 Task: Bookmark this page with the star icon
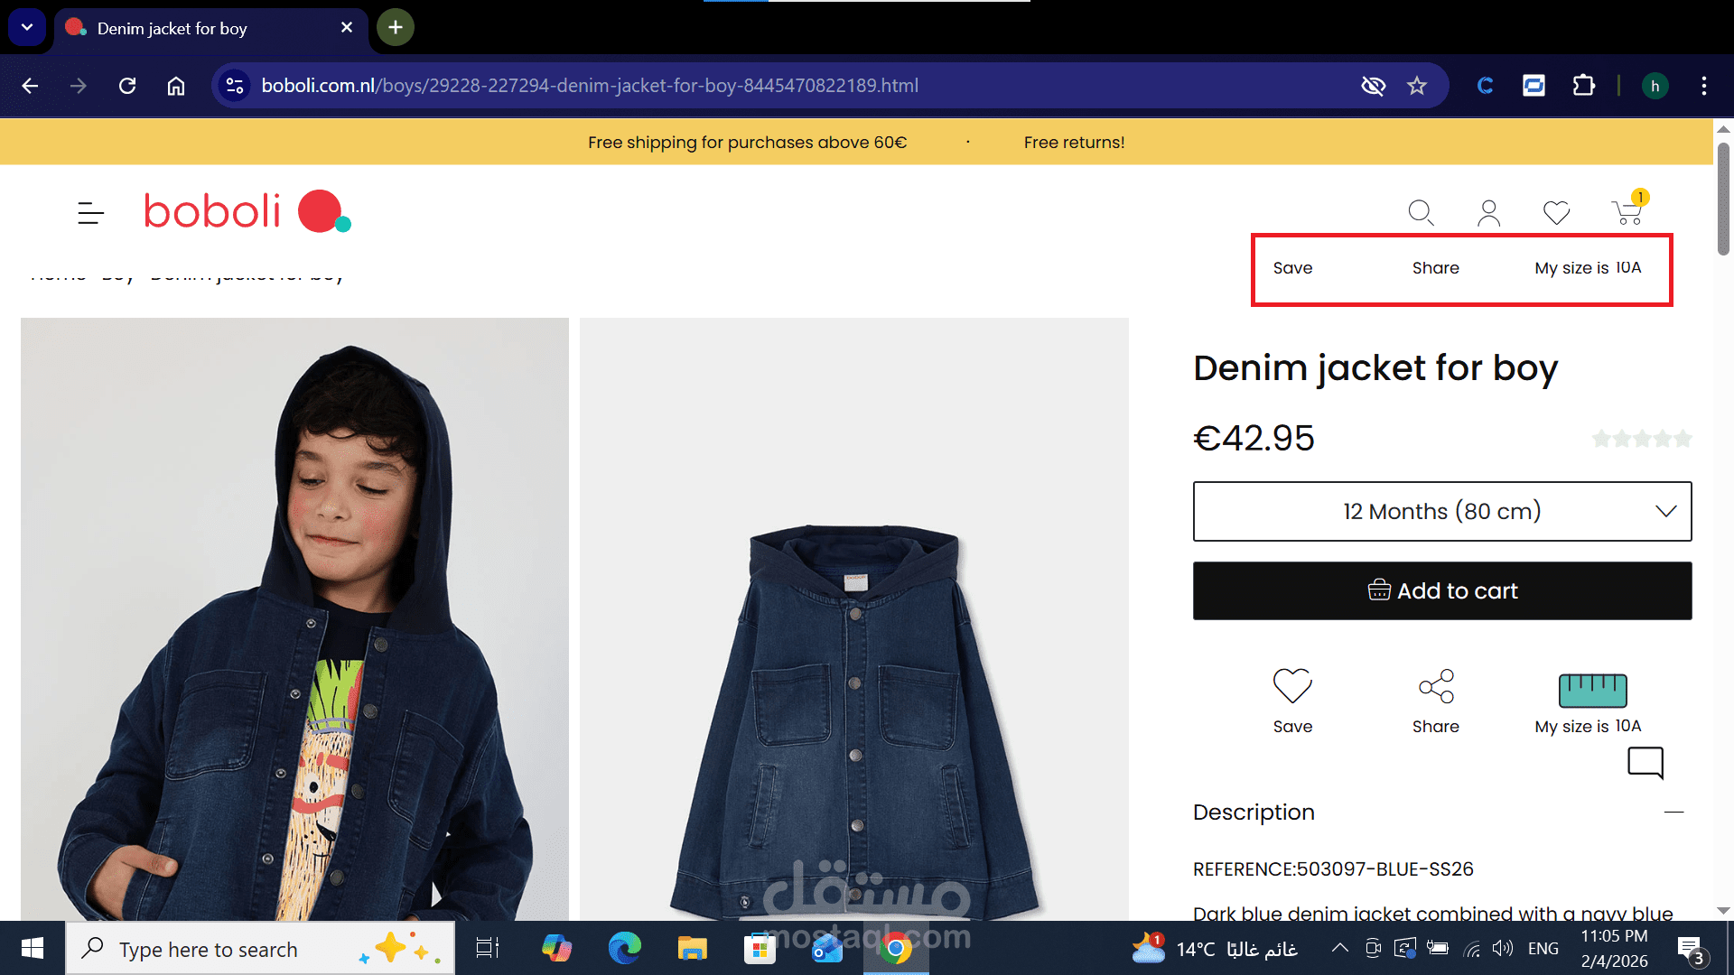pos(1417,86)
